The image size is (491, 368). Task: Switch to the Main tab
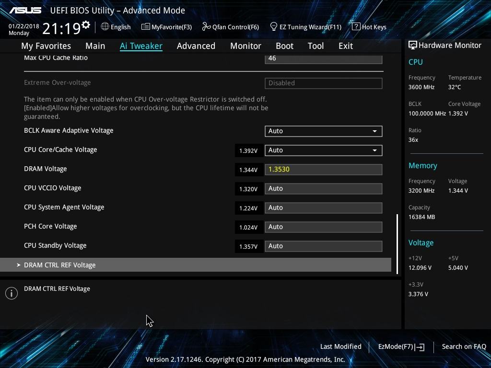[95, 46]
